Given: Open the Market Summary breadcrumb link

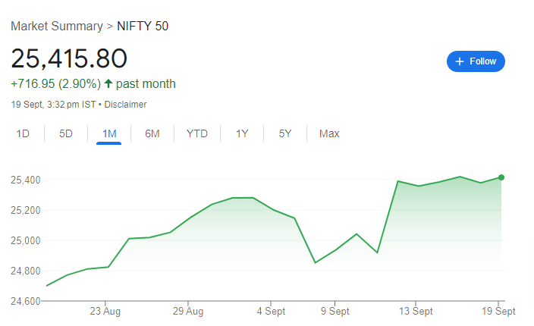Looking at the screenshot, I should 56,26.
